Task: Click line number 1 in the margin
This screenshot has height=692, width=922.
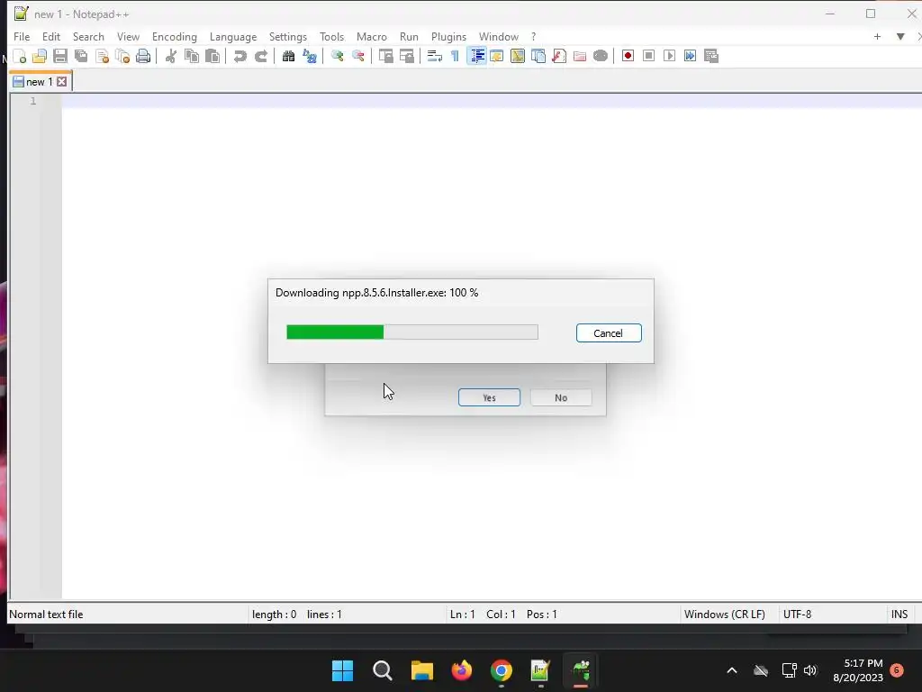Action: (33, 101)
